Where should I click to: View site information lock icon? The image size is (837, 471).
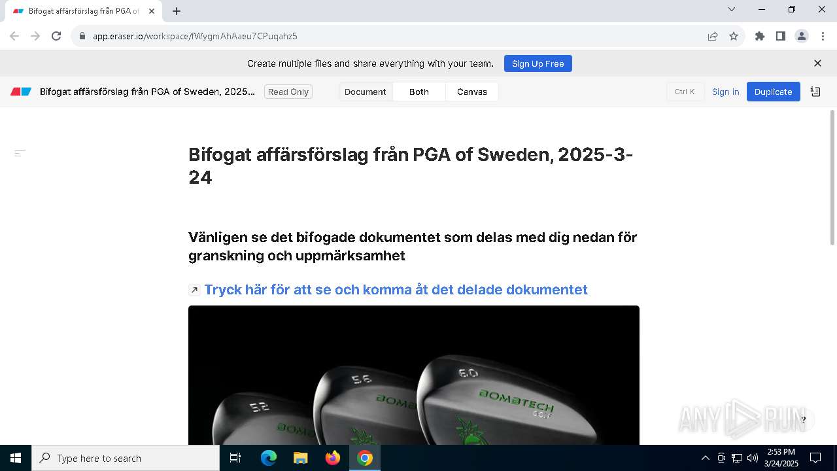point(82,36)
